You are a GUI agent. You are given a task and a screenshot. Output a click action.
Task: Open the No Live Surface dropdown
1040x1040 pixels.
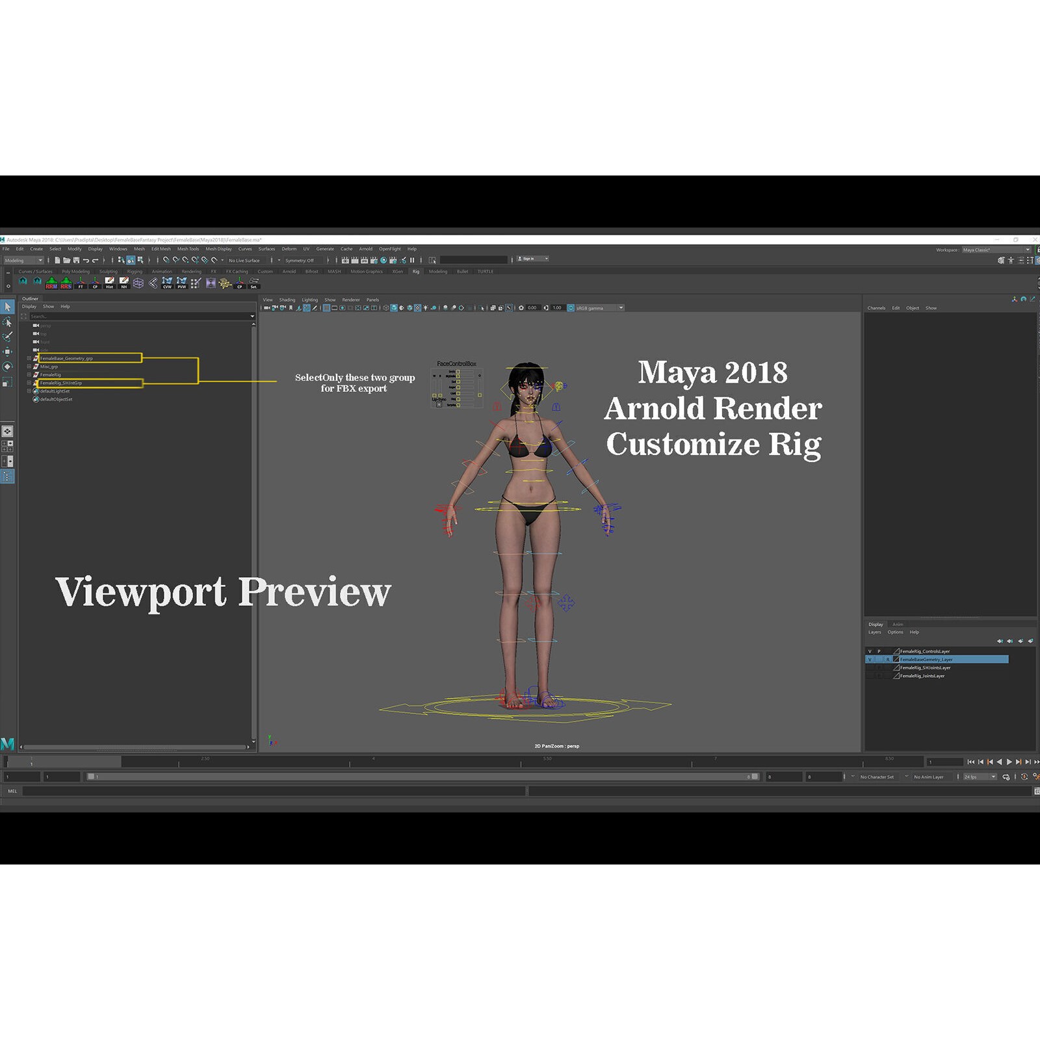point(244,261)
